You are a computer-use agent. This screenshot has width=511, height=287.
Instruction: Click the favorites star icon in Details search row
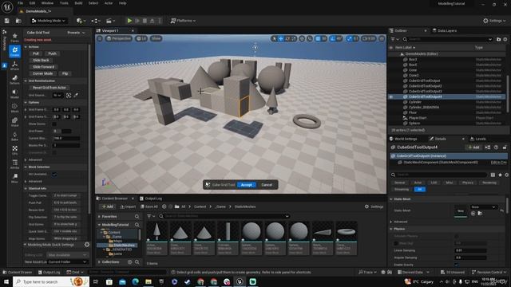point(500,175)
